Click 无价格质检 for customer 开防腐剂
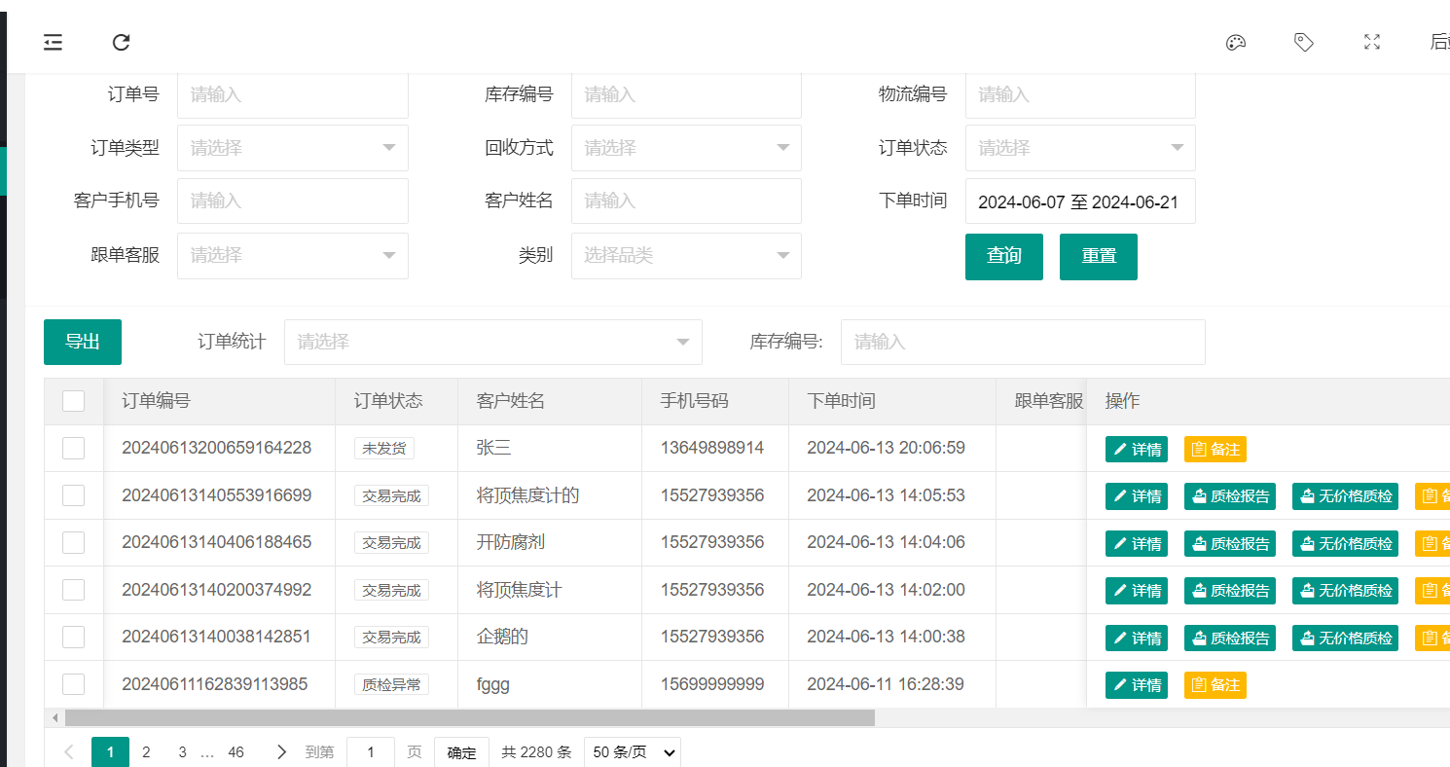 point(1345,543)
